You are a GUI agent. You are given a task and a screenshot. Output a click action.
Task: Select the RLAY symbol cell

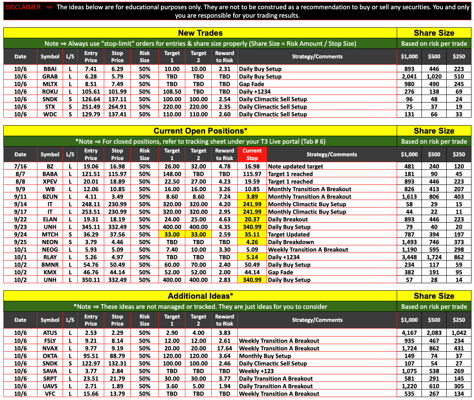click(x=50, y=257)
